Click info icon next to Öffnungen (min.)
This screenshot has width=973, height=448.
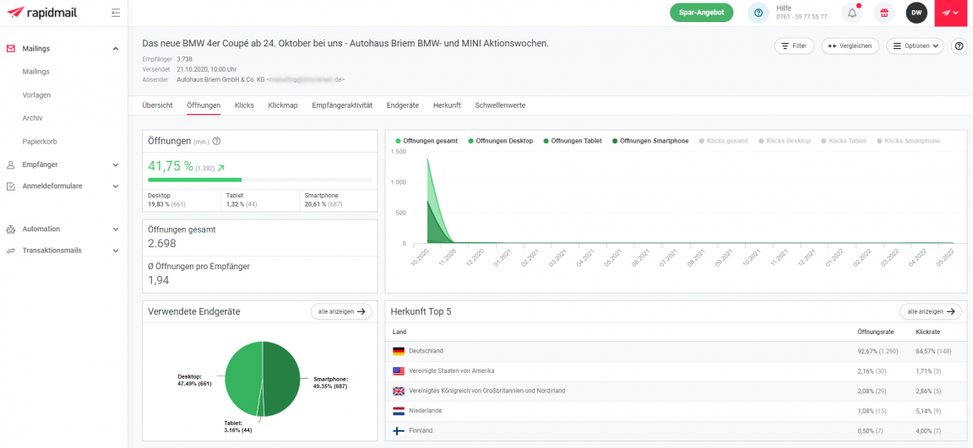coord(216,141)
